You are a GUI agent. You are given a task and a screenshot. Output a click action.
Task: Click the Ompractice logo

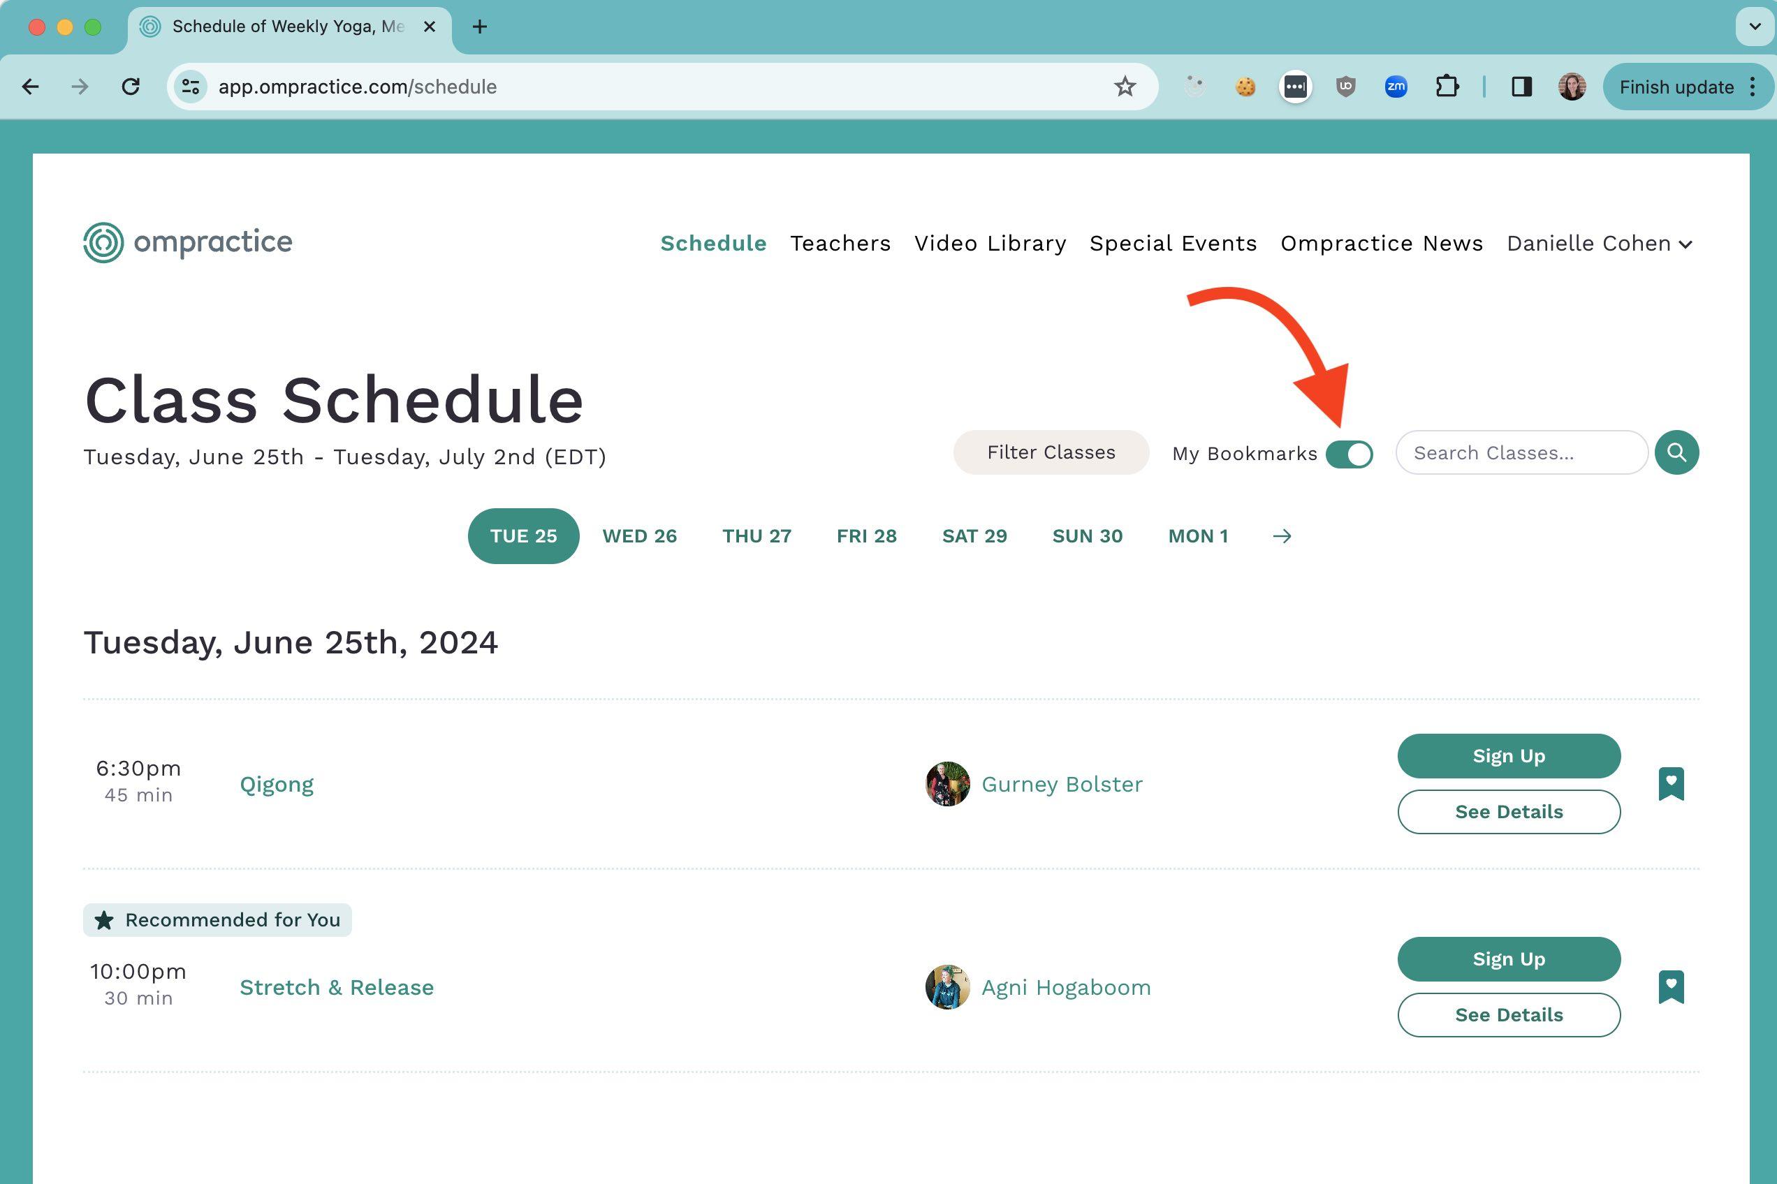point(187,242)
